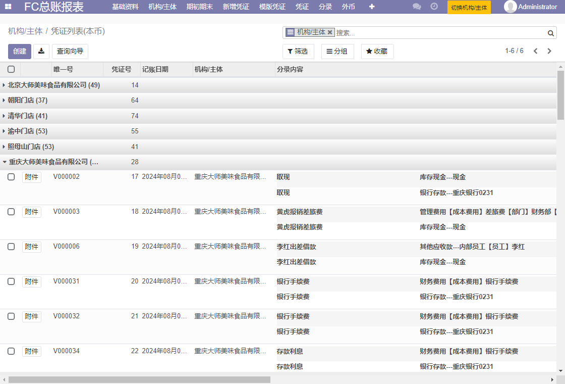Click the Administrator user avatar
This screenshot has width=565, height=384.
tap(510, 7)
